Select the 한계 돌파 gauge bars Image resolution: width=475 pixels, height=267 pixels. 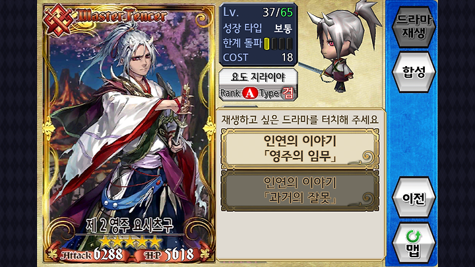tap(278, 44)
